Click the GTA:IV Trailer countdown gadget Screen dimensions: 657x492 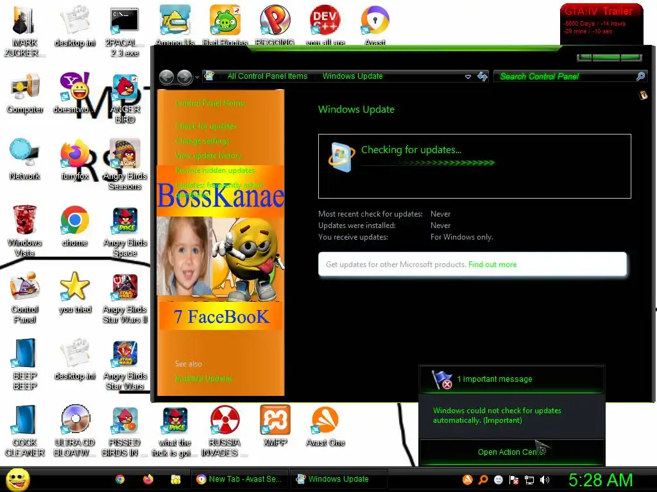point(601,24)
